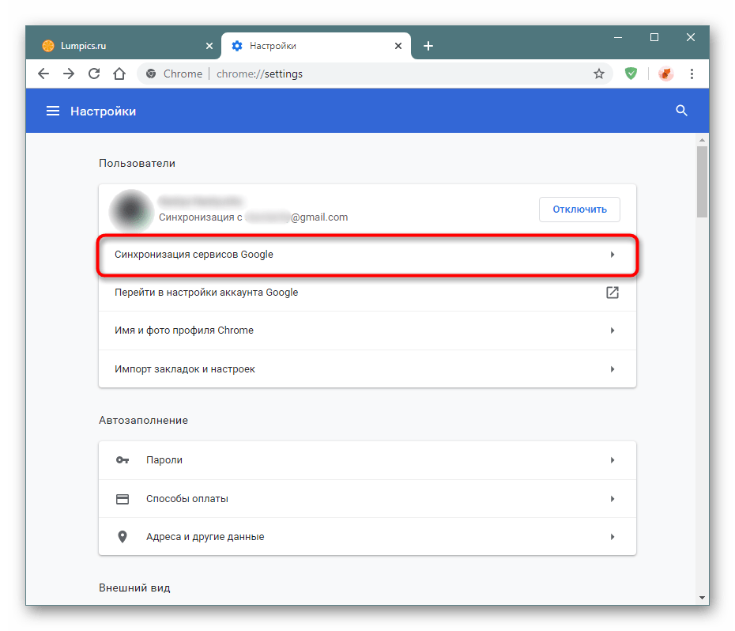Open the green shield extension icon

631,74
